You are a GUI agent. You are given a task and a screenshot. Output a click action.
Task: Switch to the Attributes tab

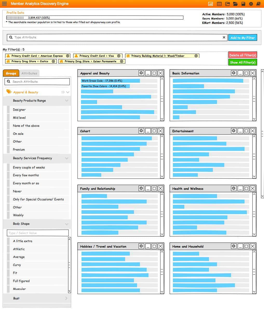[29, 73]
